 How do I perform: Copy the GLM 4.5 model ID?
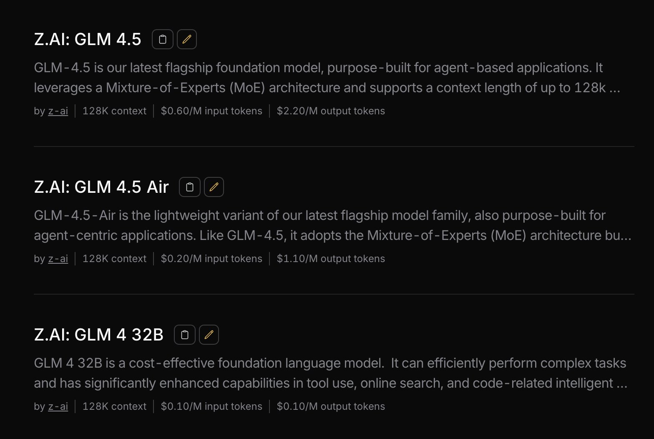point(163,40)
